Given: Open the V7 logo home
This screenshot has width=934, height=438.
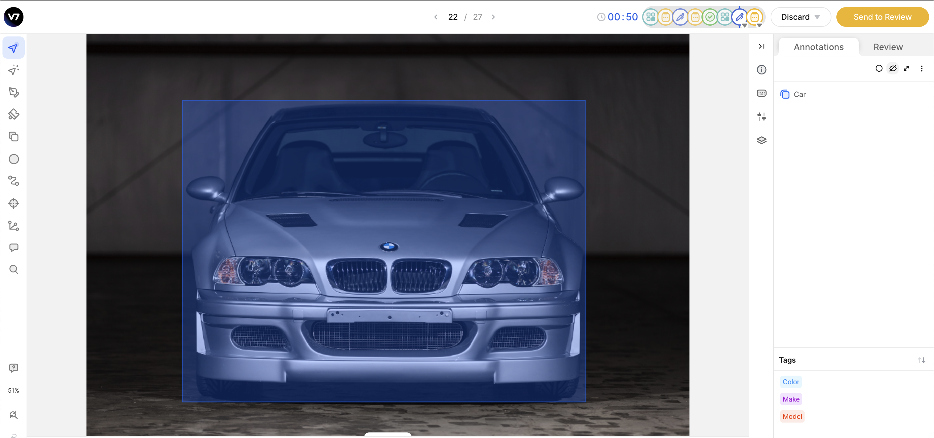Looking at the screenshot, I should pos(13,17).
